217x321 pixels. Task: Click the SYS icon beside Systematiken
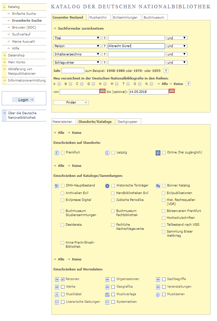point(107,302)
